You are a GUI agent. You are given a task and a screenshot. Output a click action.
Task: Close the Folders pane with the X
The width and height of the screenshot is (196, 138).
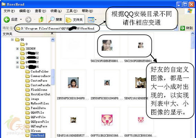click(x=52, y=33)
